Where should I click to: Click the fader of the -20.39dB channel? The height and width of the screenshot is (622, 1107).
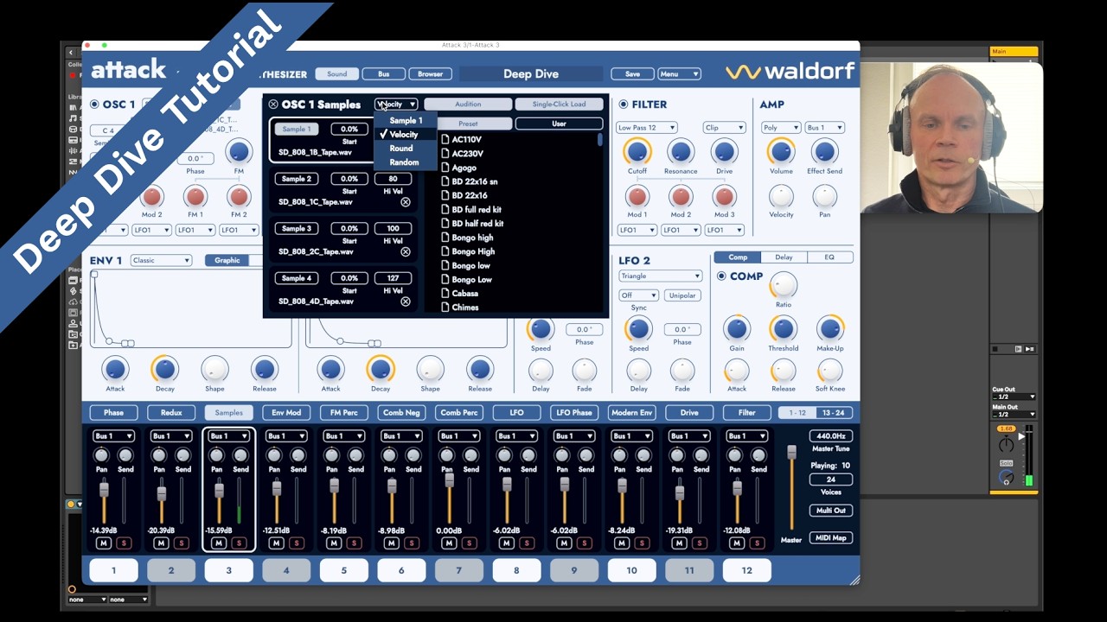pos(162,494)
